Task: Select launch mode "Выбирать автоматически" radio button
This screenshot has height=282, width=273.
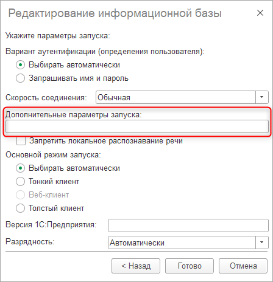Action: point(20,168)
